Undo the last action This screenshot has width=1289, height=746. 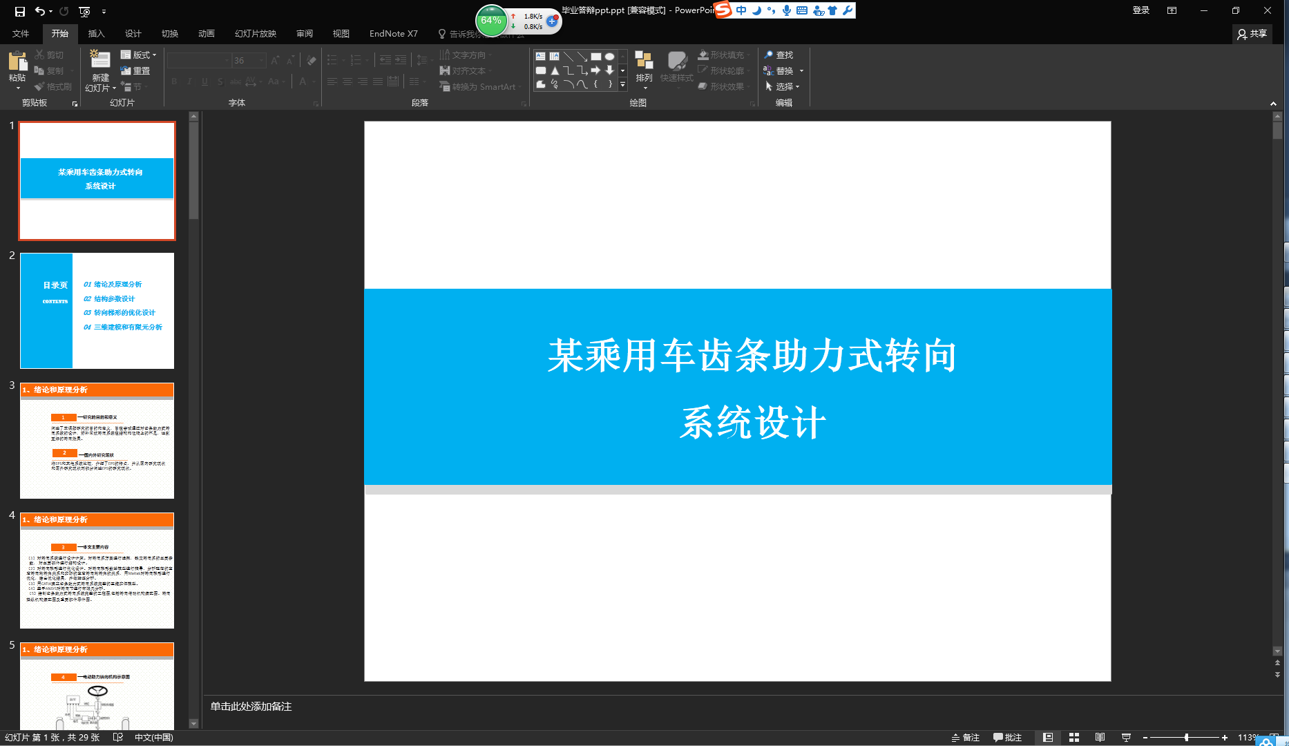(x=40, y=11)
